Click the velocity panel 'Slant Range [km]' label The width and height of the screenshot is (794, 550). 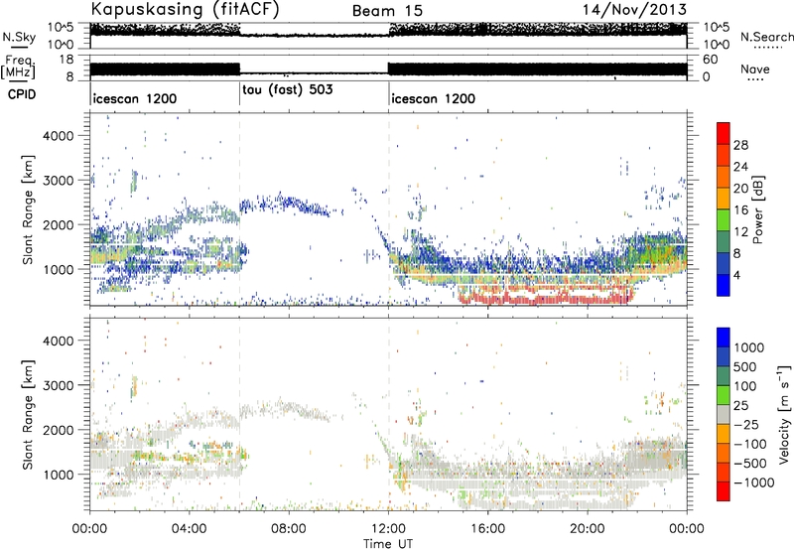(x=28, y=414)
